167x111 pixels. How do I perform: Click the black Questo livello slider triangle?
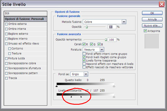point(57,86)
